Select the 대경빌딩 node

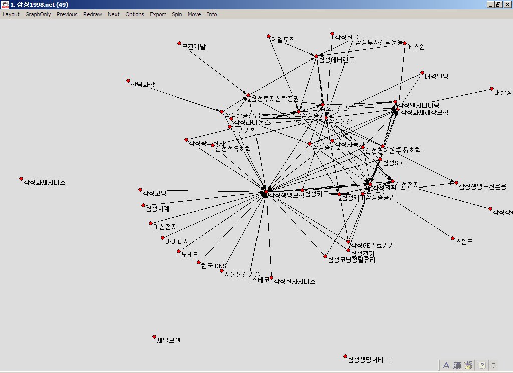[x=422, y=73]
